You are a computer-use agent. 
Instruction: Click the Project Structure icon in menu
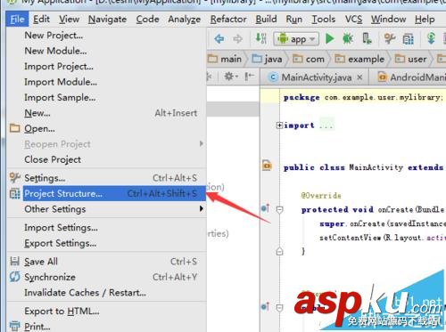[x=15, y=193]
